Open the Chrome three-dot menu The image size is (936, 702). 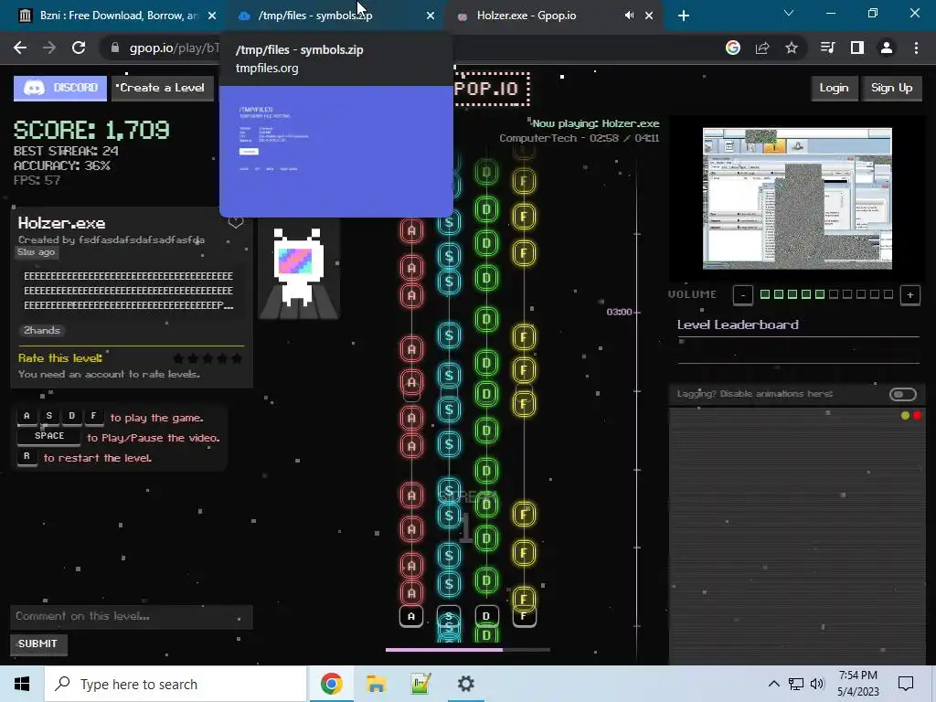pos(916,48)
